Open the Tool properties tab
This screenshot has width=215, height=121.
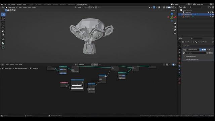point(179,43)
